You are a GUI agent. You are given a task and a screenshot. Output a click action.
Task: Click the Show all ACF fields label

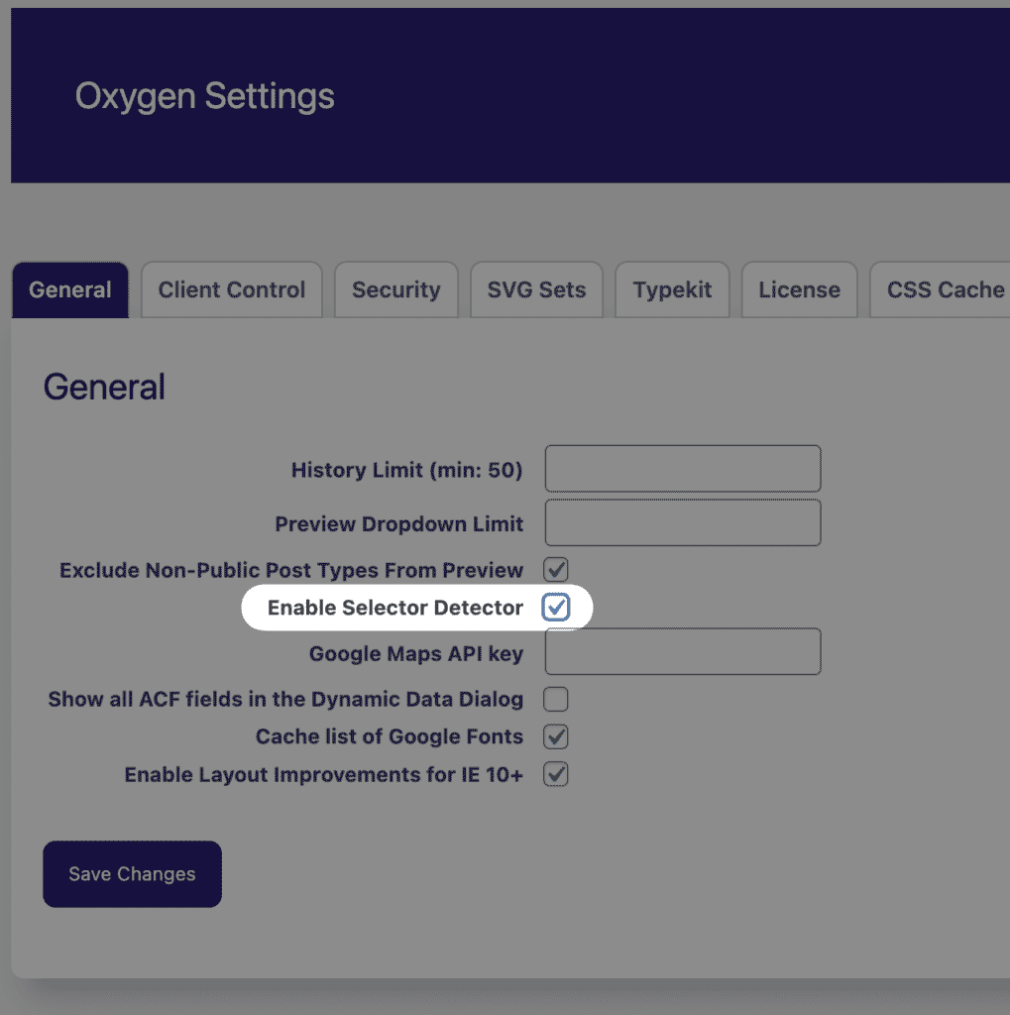[285, 699]
